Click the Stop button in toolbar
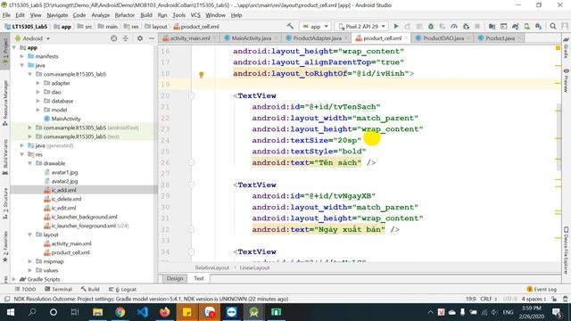 coord(477,26)
